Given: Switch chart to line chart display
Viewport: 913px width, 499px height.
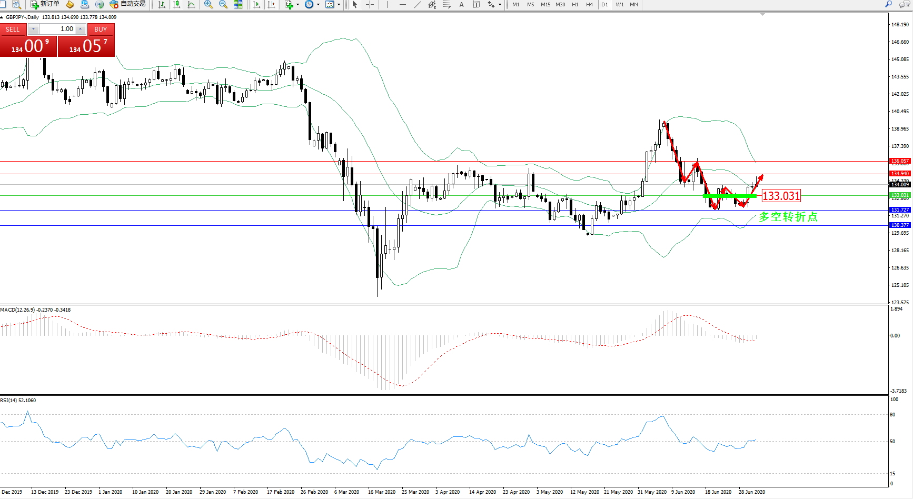Looking at the screenshot, I should point(191,4).
